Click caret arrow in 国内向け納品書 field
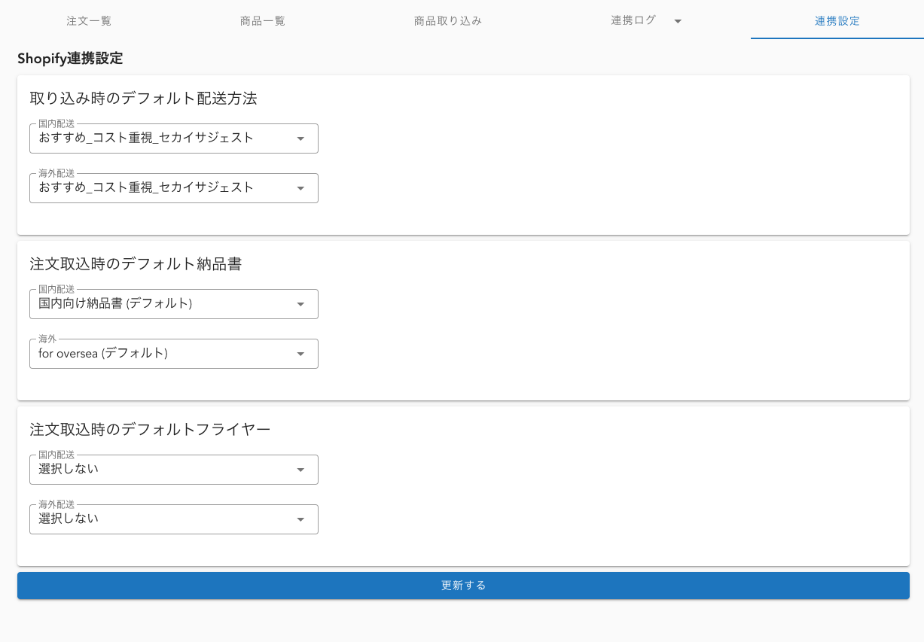This screenshot has width=924, height=642. pyautogui.click(x=300, y=304)
